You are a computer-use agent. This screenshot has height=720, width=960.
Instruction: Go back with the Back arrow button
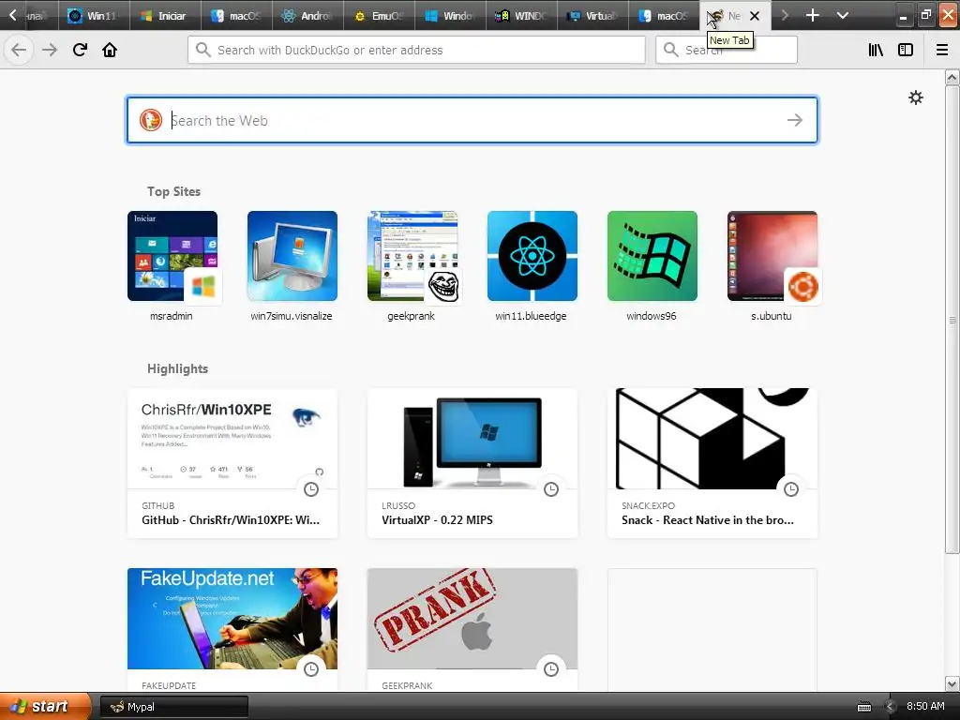coord(19,50)
